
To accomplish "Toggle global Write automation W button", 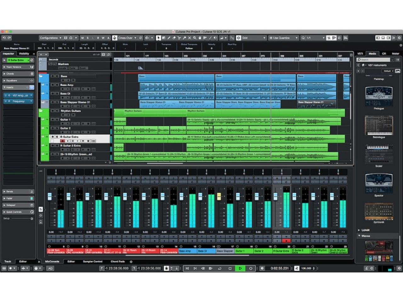I will pyautogui.click(x=103, y=38).
